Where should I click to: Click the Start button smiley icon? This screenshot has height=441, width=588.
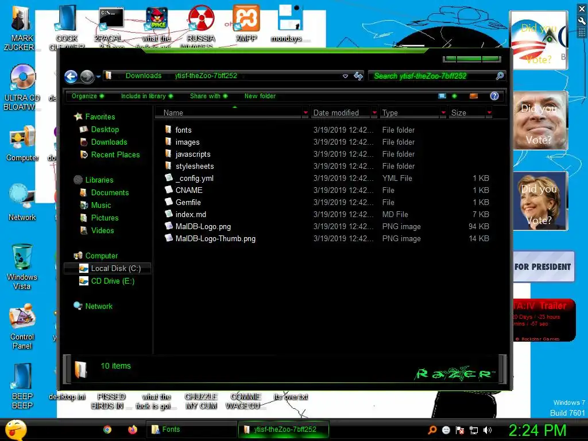click(16, 430)
